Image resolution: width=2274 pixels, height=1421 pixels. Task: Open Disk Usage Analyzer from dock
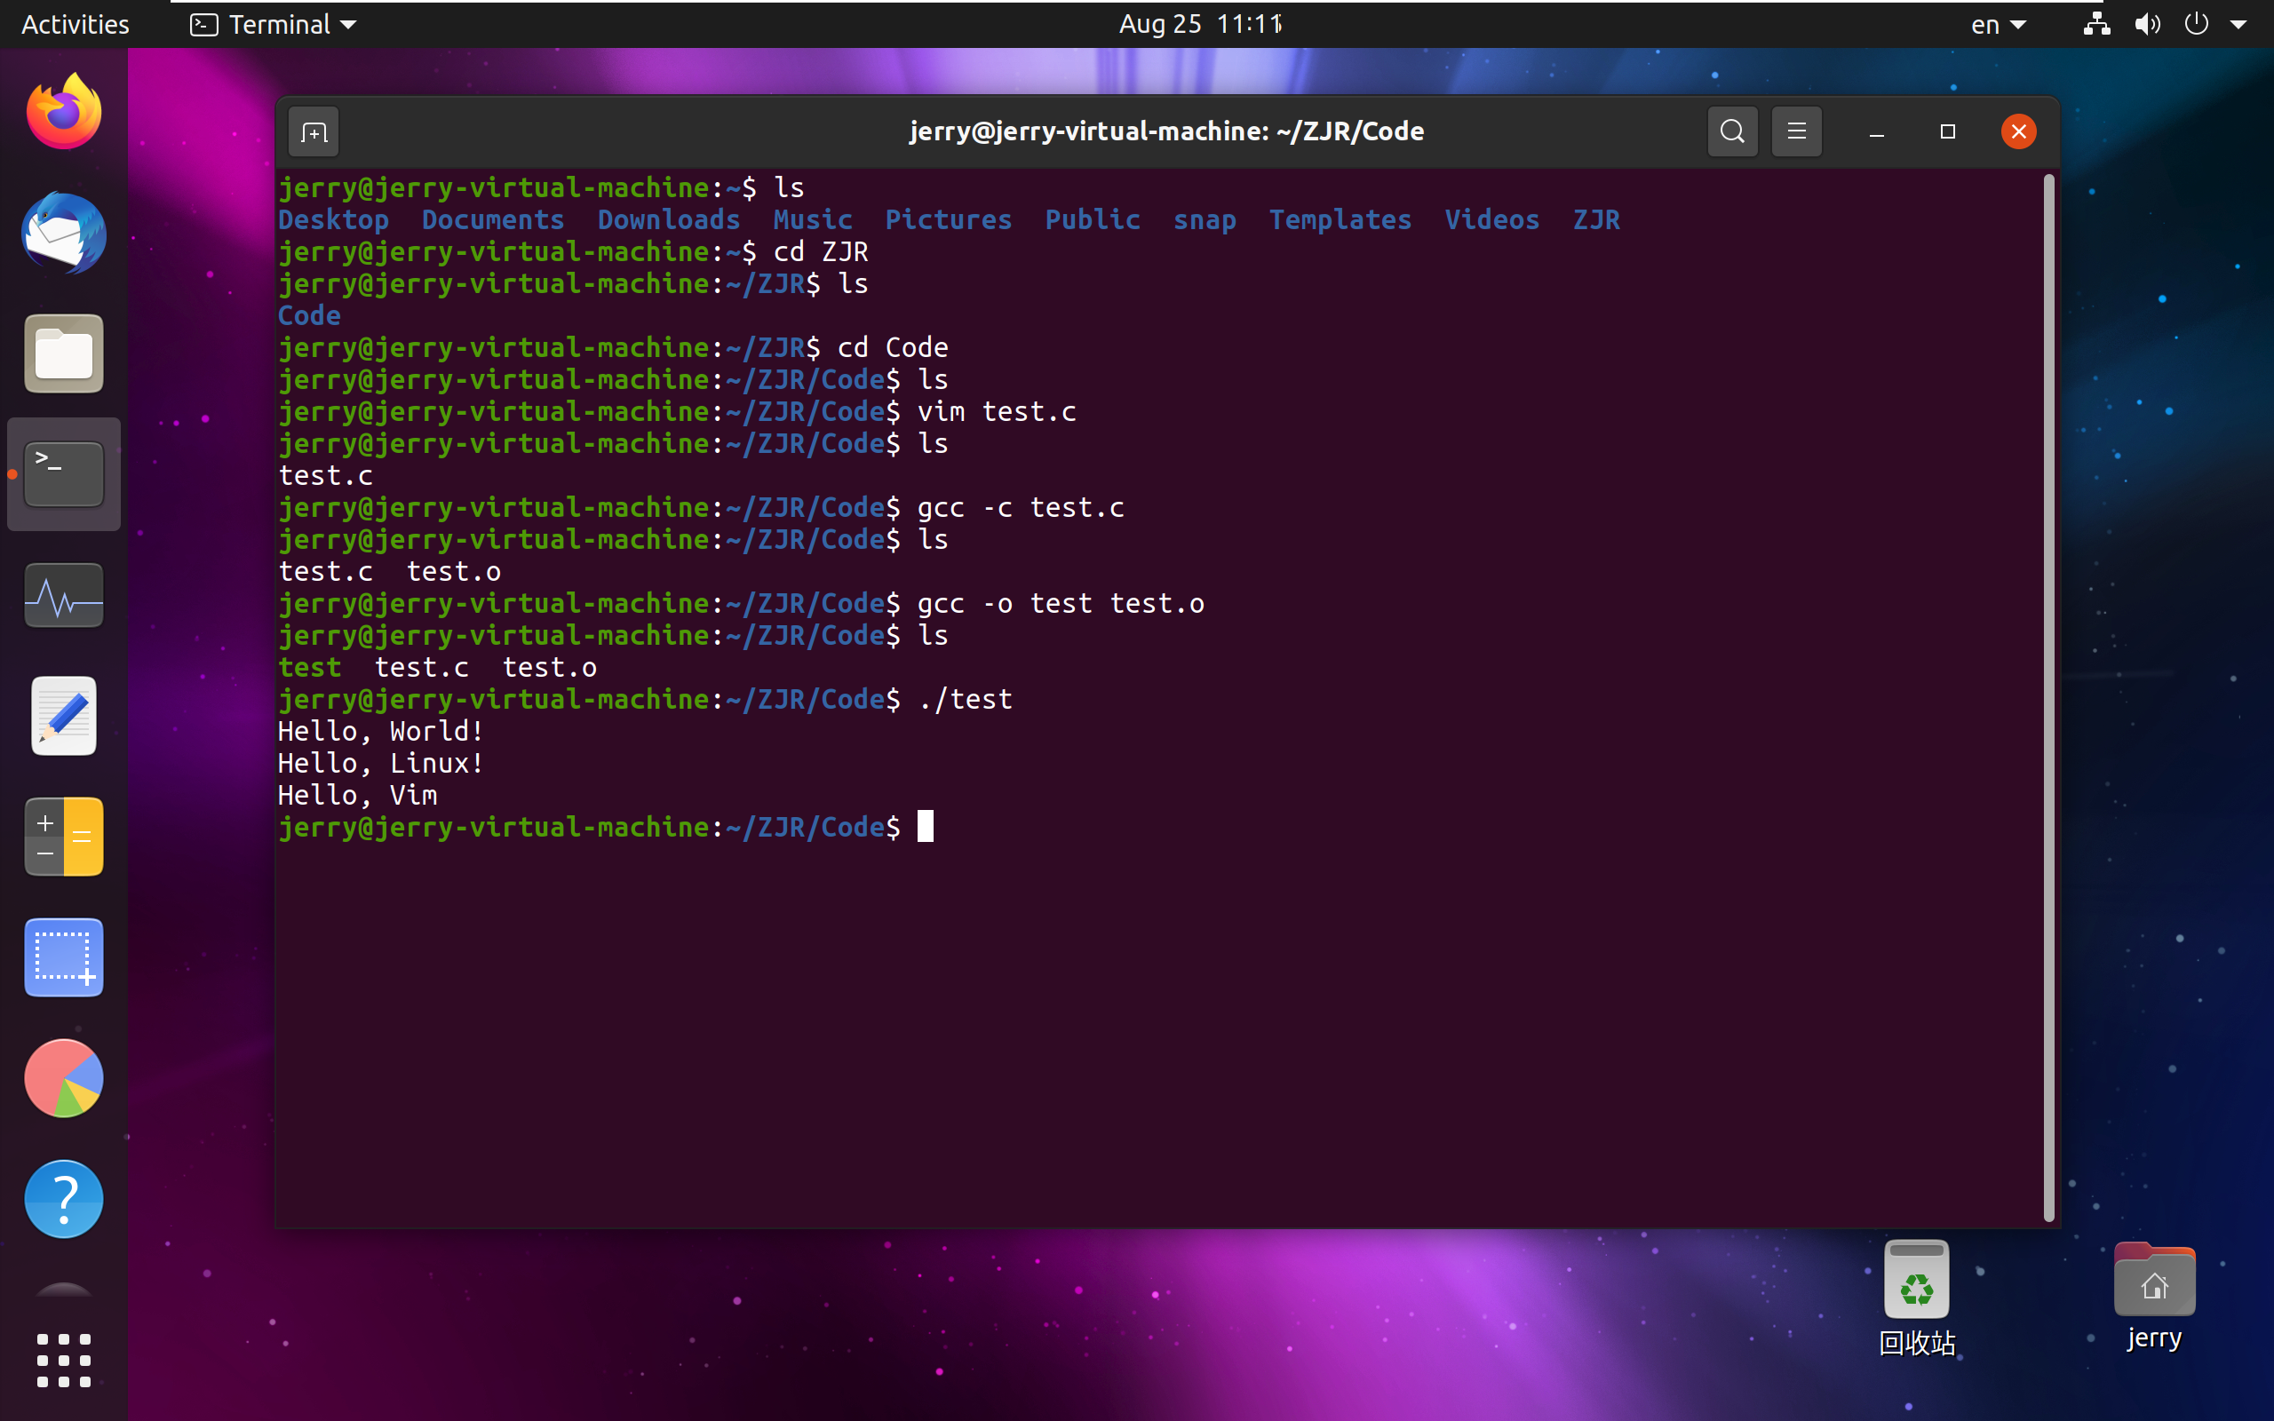(x=64, y=1078)
